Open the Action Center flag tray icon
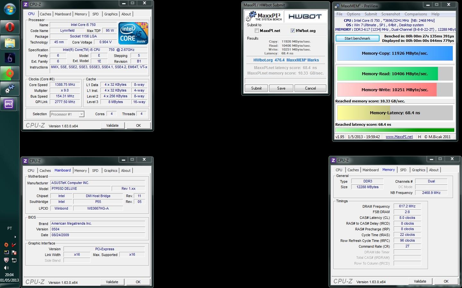Screen dimensions: 462x288 [x=14, y=252]
